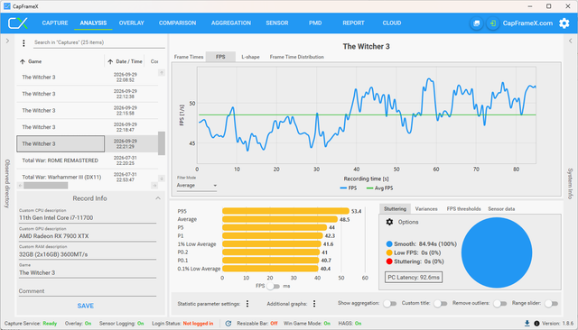Click the refresh icon in status bar

click(228, 324)
